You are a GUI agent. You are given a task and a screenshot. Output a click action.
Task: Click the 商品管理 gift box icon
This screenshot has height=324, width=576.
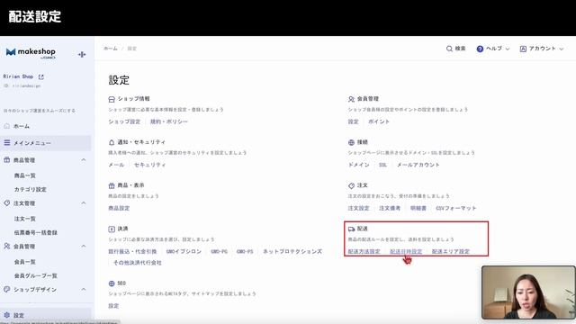[7, 160]
